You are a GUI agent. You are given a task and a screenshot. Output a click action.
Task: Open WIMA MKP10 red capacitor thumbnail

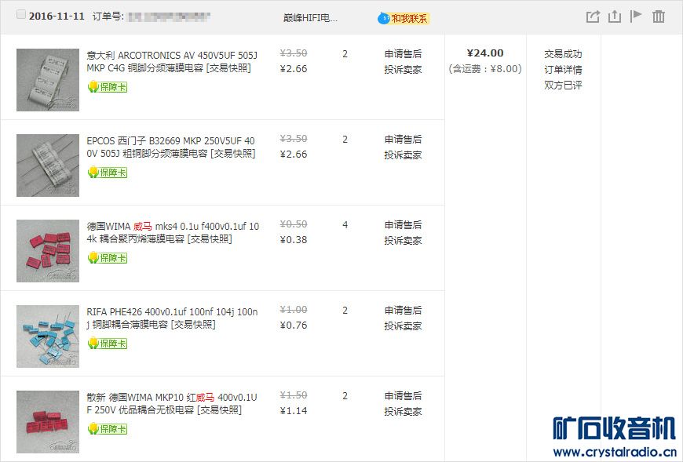pyautogui.click(x=48, y=422)
